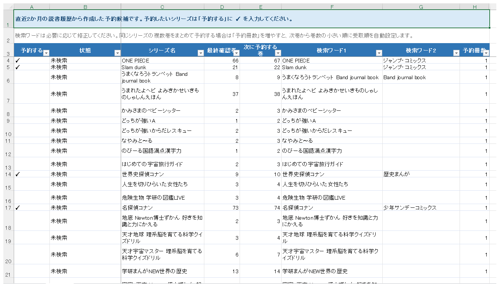
Task: Open the 予約する column filter dropdown
Action: (46, 53)
